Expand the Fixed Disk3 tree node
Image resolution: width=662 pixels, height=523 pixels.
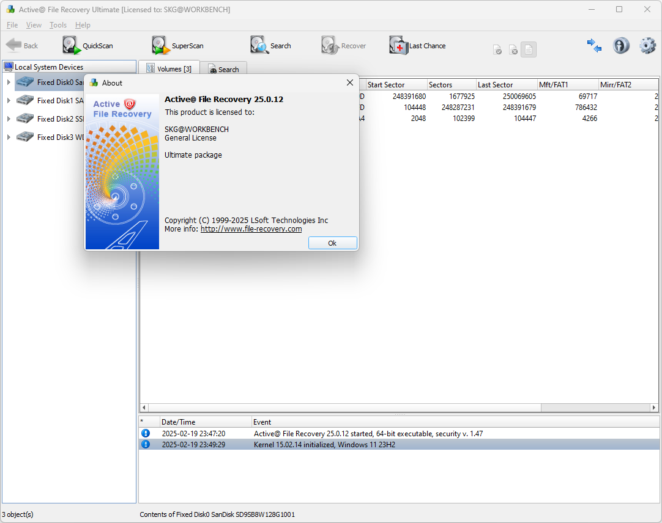point(9,137)
